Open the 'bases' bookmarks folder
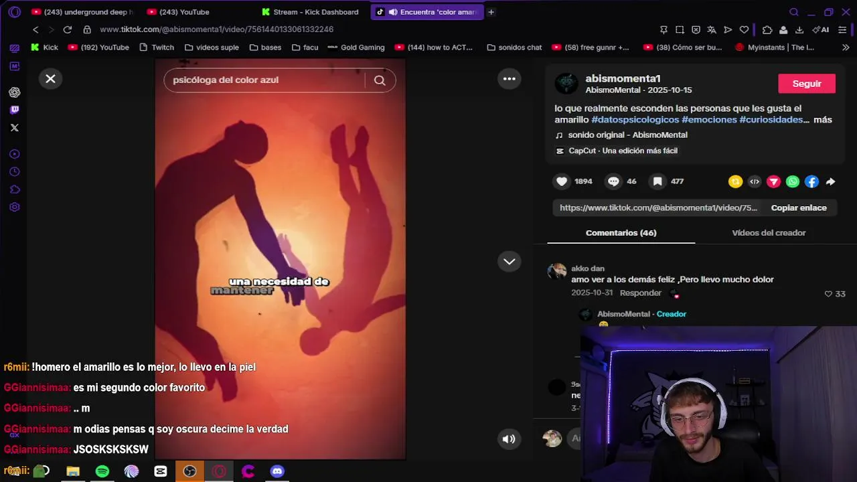Image resolution: width=857 pixels, height=482 pixels. (x=265, y=48)
